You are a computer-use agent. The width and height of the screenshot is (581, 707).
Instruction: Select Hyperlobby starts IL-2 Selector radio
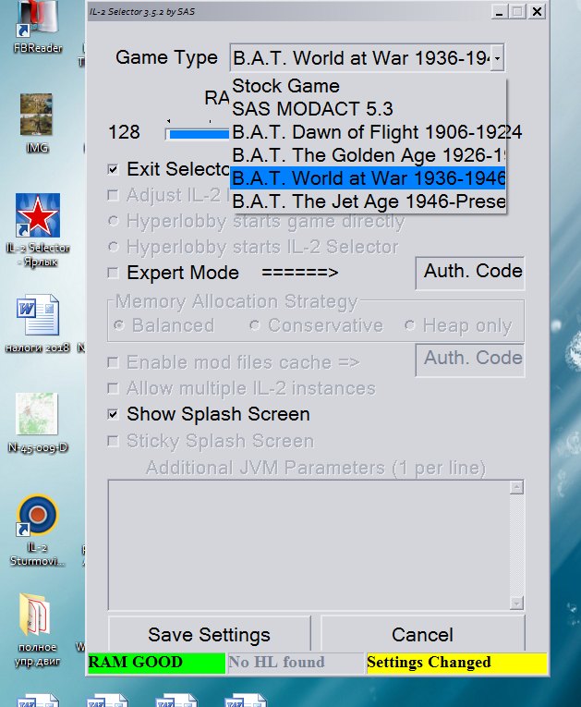coord(114,247)
